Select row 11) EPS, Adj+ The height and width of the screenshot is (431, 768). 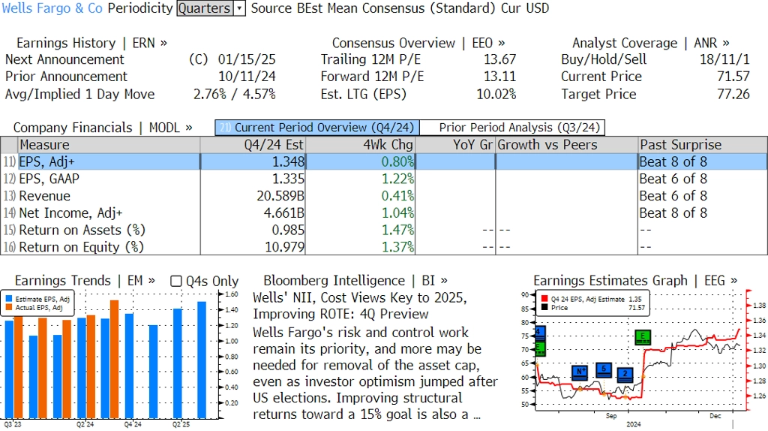point(384,161)
